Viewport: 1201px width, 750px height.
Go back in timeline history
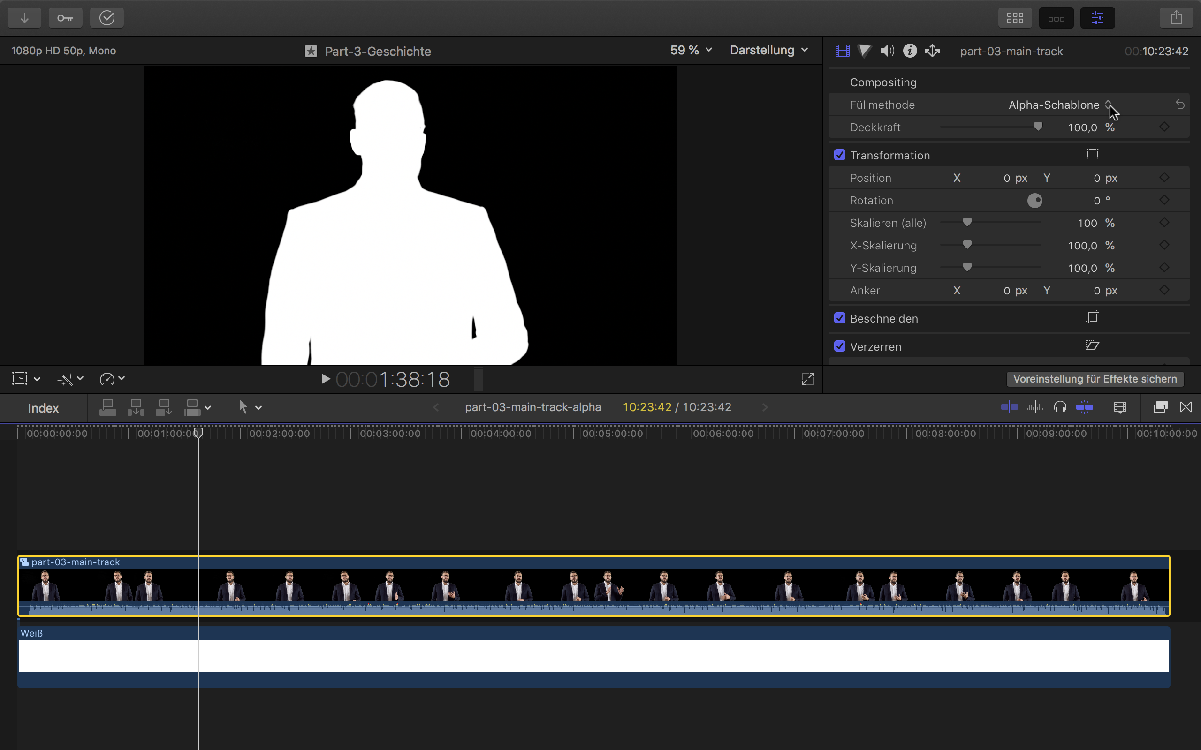point(436,408)
